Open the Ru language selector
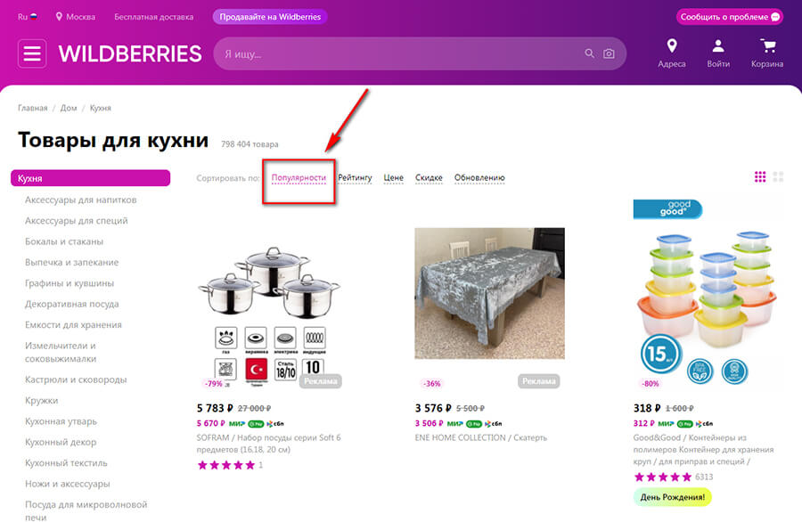Image resolution: width=802 pixels, height=522 pixels. [27, 15]
